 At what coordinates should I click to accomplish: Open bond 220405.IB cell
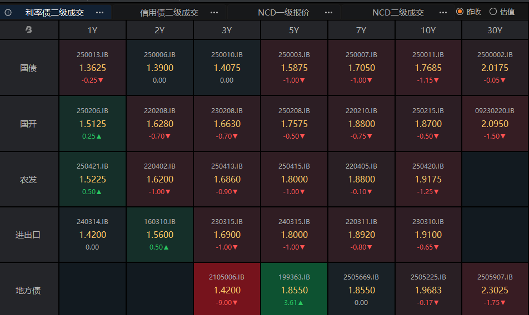pos(361,179)
